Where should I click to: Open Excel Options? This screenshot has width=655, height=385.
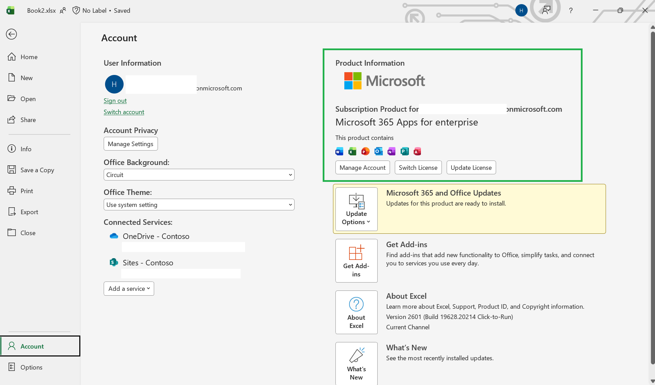[40, 367]
